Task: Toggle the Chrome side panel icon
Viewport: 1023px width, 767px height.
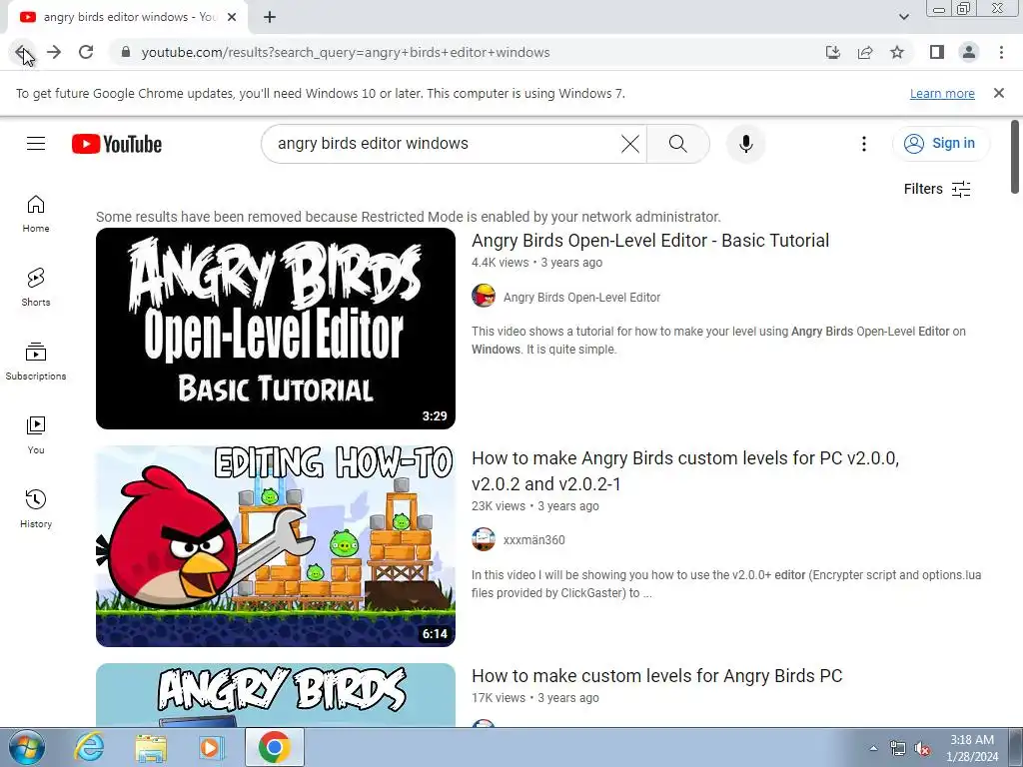Action: click(x=937, y=52)
